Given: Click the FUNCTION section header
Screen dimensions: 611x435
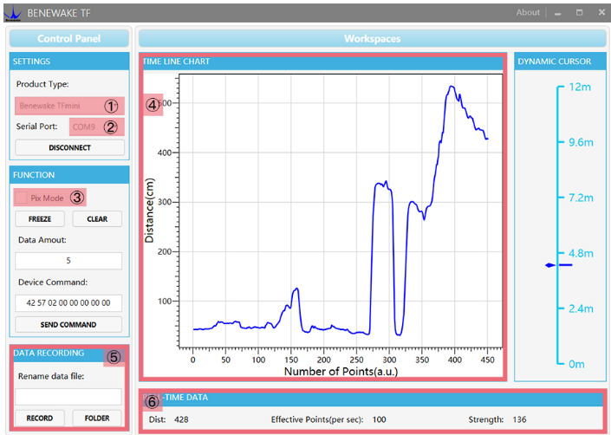Looking at the screenshot, I should click(69, 175).
